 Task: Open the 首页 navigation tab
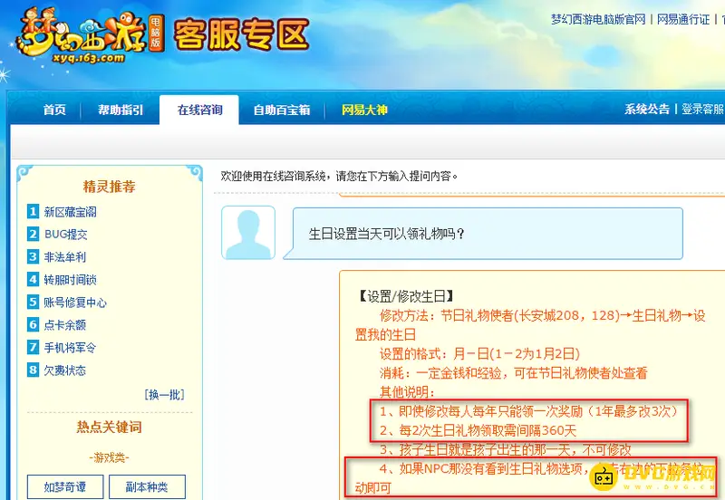coord(54,110)
